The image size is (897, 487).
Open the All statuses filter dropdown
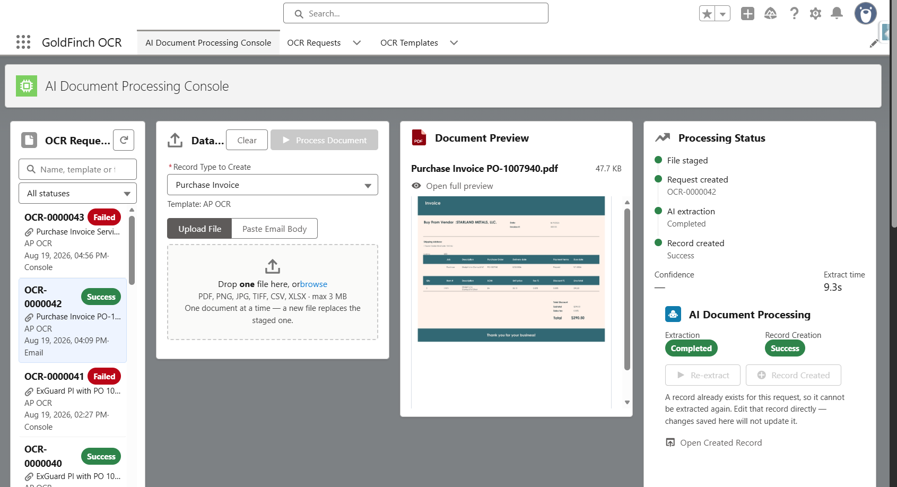point(77,193)
